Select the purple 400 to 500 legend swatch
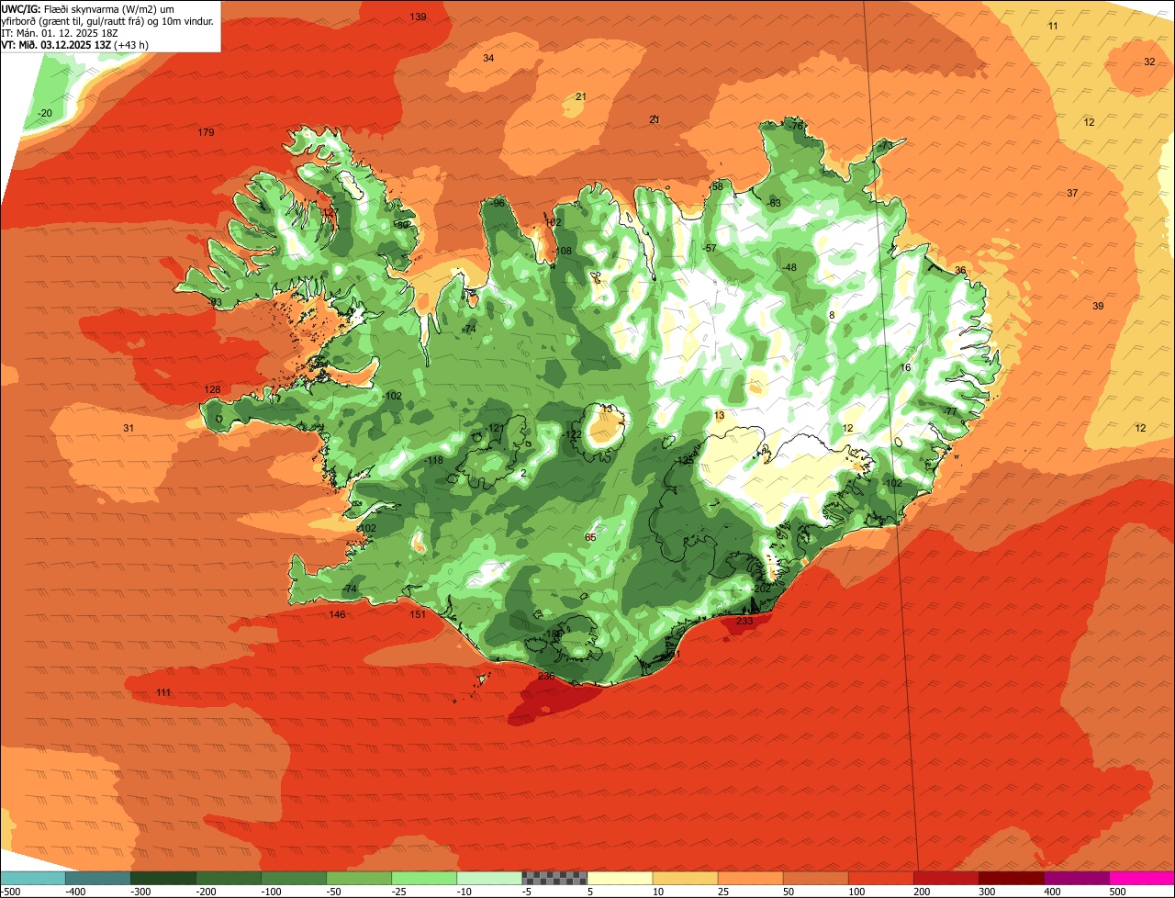 [x=1076, y=878]
